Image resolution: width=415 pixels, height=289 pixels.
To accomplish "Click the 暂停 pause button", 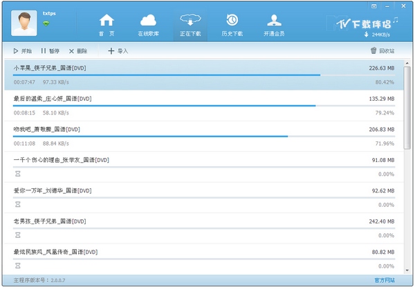I will (x=50, y=51).
